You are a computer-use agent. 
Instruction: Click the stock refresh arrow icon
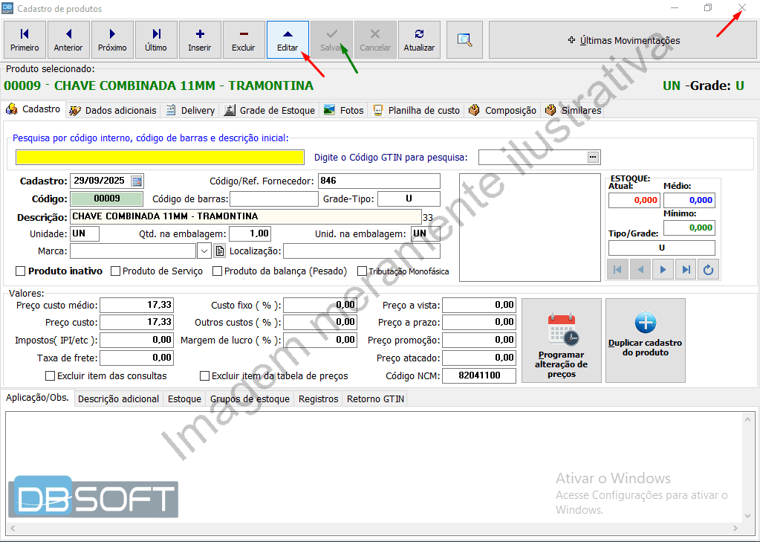[709, 270]
